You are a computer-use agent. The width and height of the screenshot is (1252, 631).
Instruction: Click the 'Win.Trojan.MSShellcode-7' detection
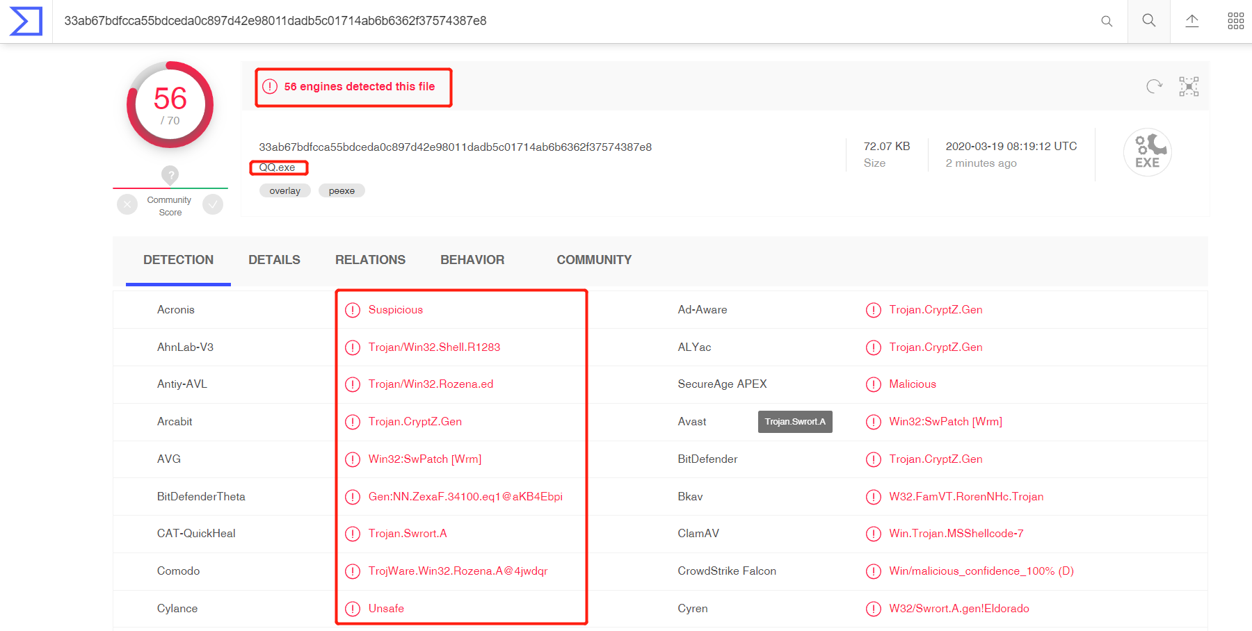[956, 534]
